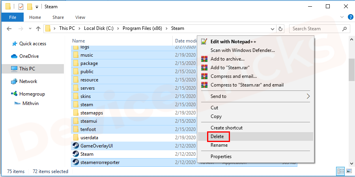Expand chevron after Local Disk (C:)

(118, 29)
